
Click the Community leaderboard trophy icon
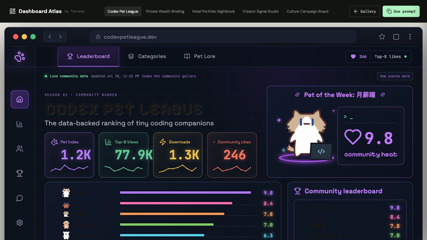tap(298, 191)
